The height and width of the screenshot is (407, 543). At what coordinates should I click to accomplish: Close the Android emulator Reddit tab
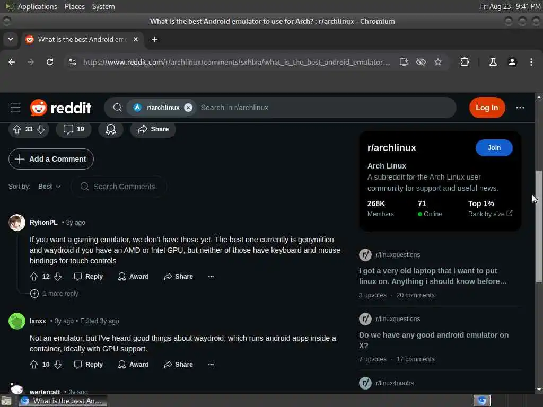click(x=136, y=39)
